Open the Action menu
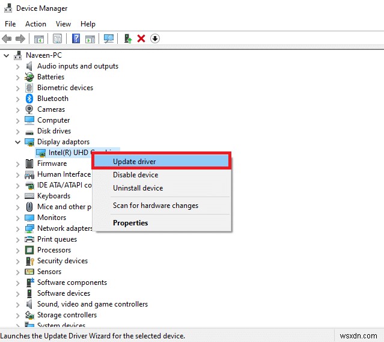Viewport: 384px width, 342px height. [35, 24]
